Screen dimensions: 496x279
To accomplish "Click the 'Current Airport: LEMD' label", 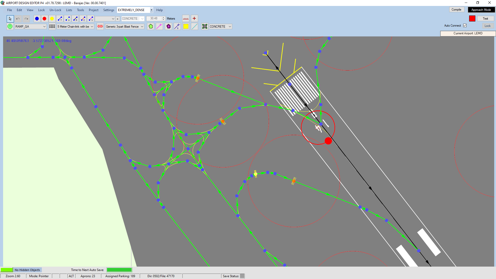I will point(468,33).
